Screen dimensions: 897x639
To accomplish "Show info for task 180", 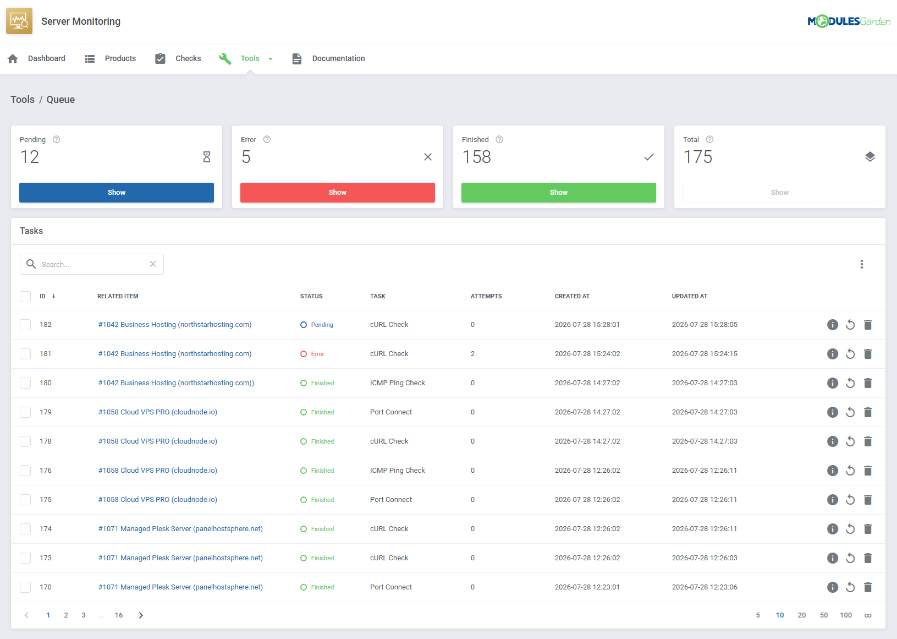I will coord(833,383).
